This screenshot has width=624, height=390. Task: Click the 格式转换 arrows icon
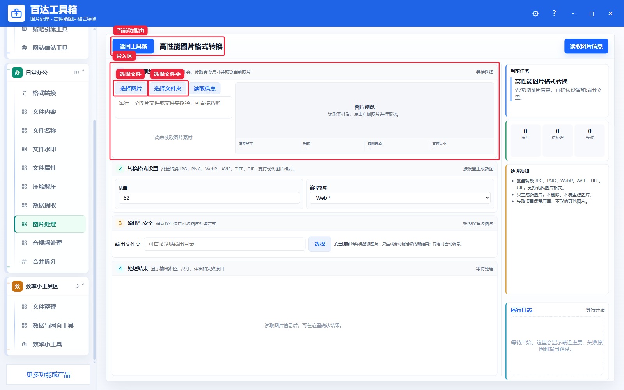coord(24,93)
